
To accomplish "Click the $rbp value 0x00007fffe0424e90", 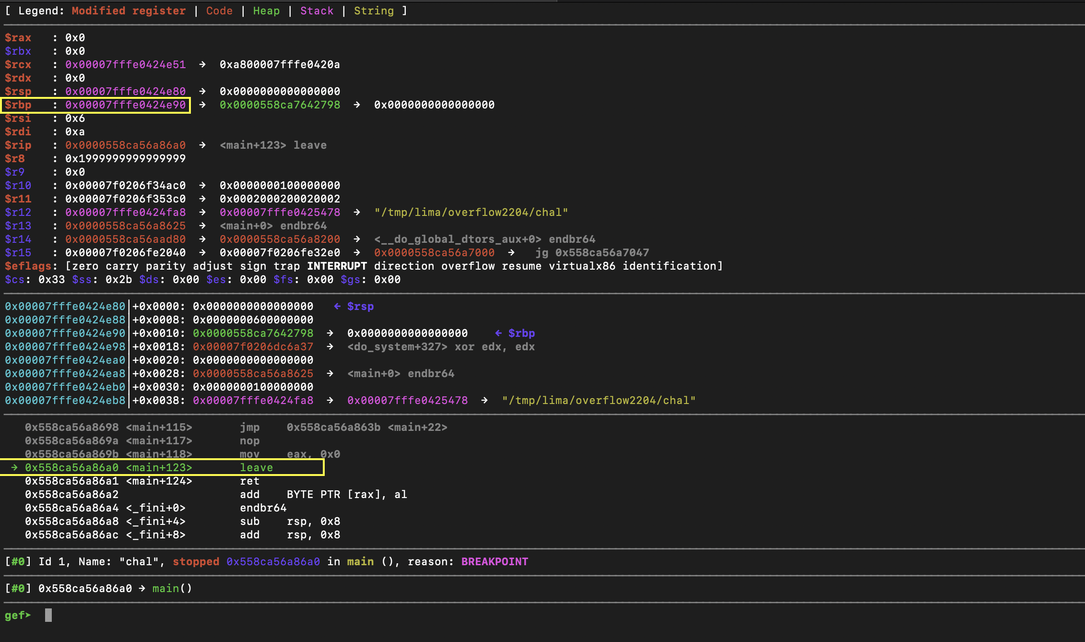I will tap(126, 105).
